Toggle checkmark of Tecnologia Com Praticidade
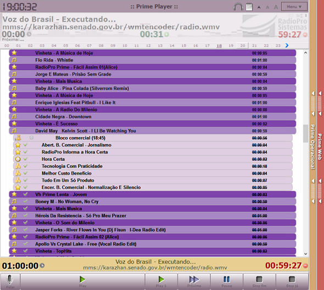This screenshot has height=290, width=324. [25, 166]
